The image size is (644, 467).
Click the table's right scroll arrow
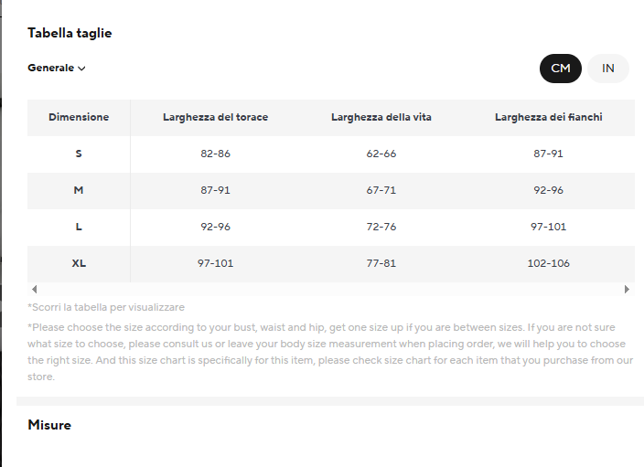[x=627, y=290]
